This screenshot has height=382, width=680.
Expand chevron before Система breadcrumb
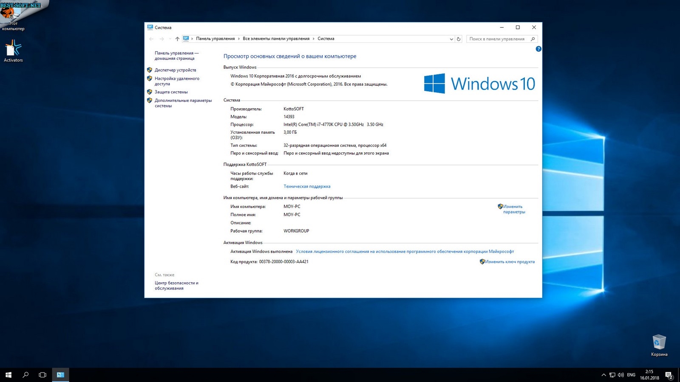pyautogui.click(x=314, y=39)
